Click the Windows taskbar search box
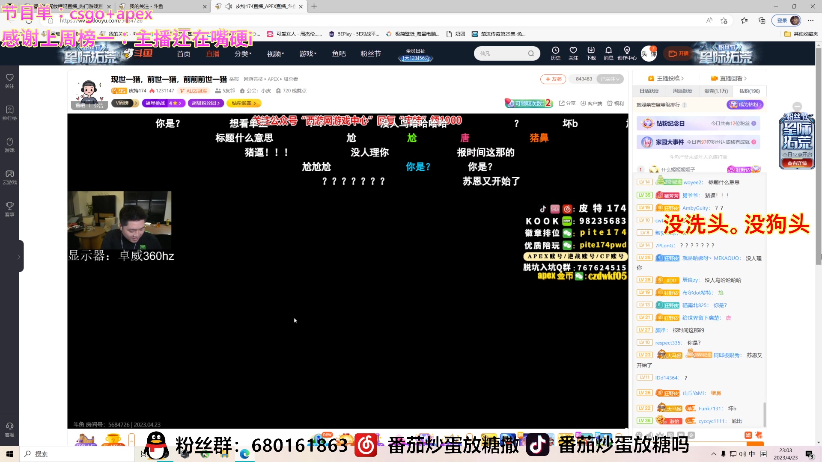Screen dimensions: 822x462 point(77,454)
